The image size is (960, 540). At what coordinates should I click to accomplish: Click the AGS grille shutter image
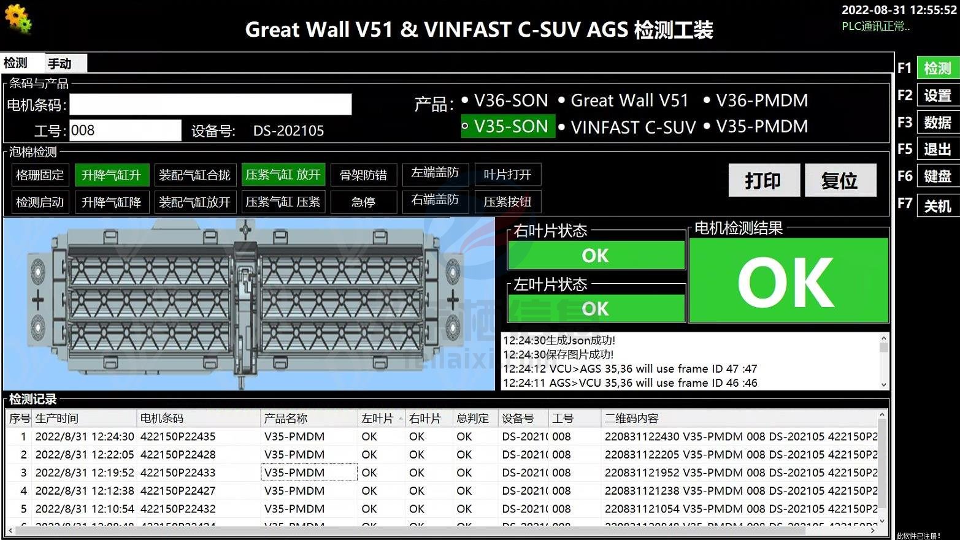249,304
